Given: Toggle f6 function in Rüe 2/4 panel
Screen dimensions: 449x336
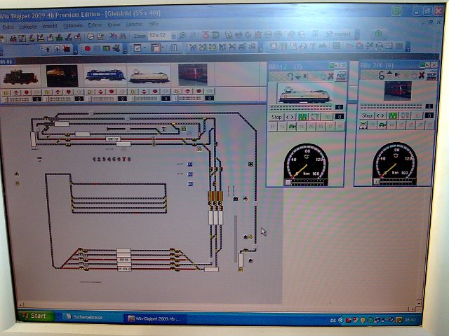Looking at the screenshot, I should point(411,125).
